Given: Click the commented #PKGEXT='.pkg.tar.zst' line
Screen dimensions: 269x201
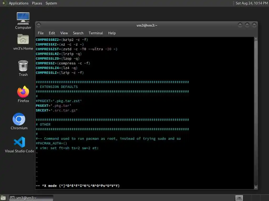Looking at the screenshot, I should 59,101.
